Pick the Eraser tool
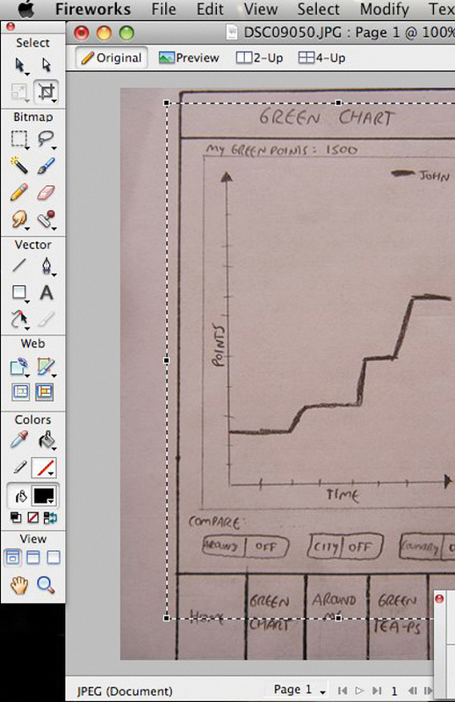The height and width of the screenshot is (702, 455). pyautogui.click(x=47, y=192)
